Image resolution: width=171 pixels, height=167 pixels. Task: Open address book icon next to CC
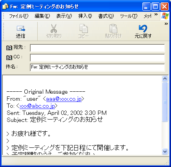tap(9, 58)
